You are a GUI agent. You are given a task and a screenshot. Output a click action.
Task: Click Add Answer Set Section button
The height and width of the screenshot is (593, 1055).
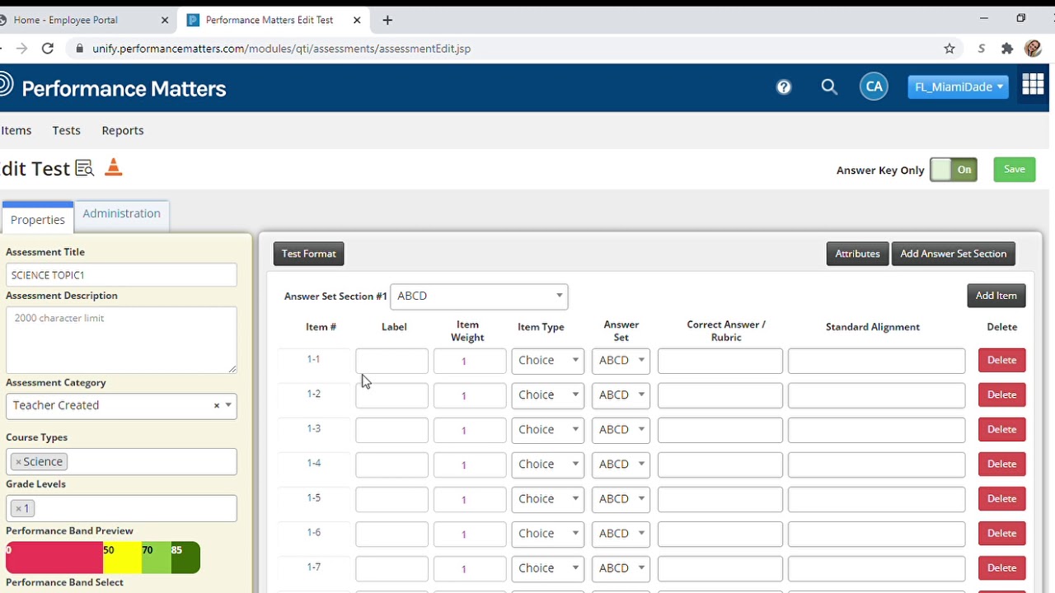(x=954, y=254)
